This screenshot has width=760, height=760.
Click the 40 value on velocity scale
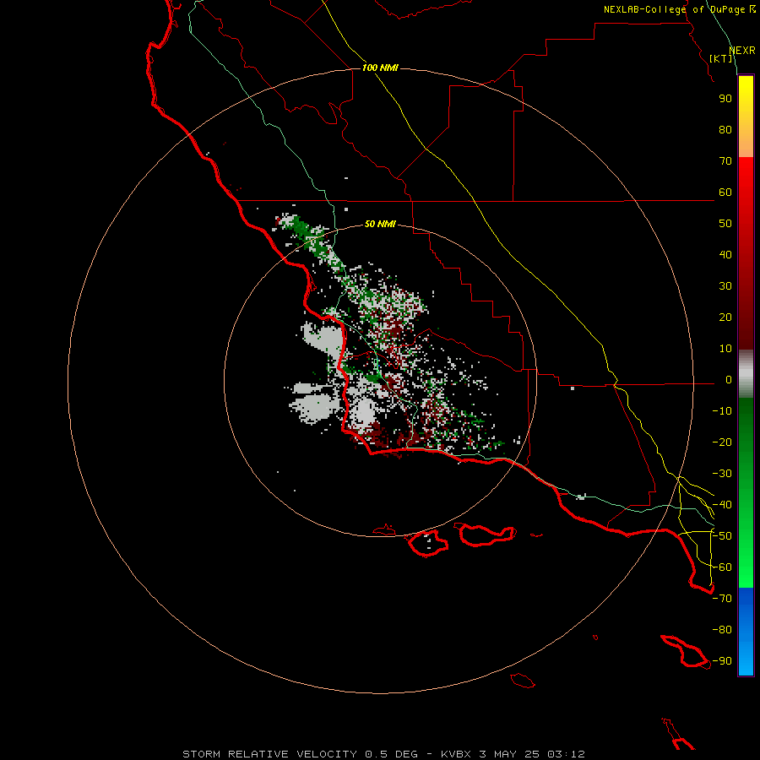[x=725, y=255]
